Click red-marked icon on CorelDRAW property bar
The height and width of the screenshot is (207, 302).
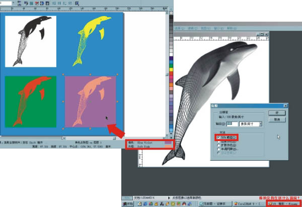click(37, 4)
